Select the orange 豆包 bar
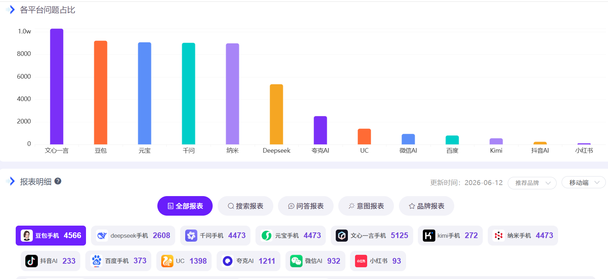Screen dimensions: 608x279 coord(101,93)
